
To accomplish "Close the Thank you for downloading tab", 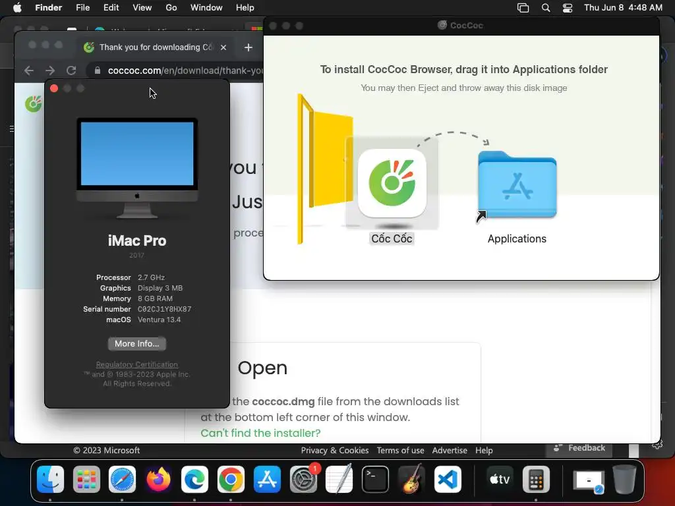I will point(223,47).
